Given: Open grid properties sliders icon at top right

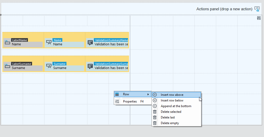Looking at the screenshot, I should (x=259, y=18).
